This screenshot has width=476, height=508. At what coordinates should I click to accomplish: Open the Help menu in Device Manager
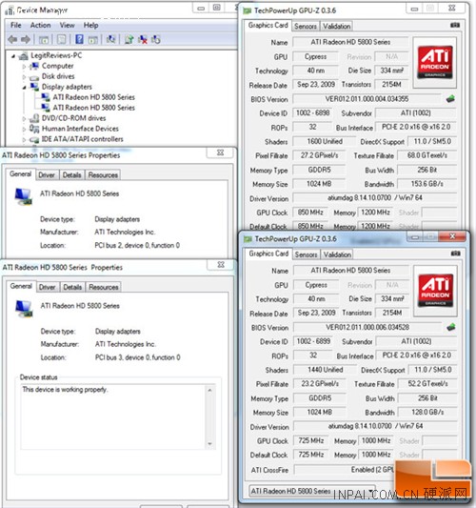tap(90, 25)
